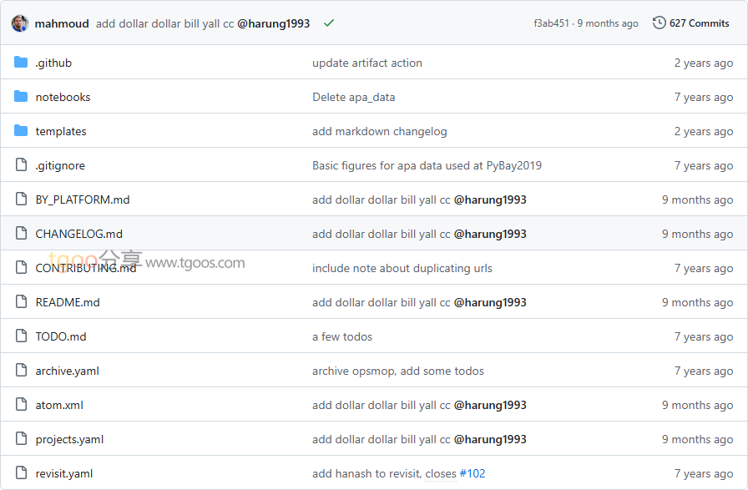Click the TODO.md file icon
The width and height of the screenshot is (748, 490).
pos(21,336)
